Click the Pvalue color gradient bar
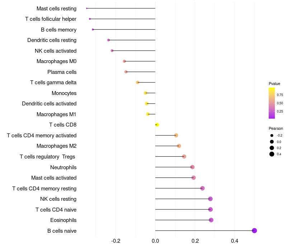This screenshot has width=287, height=251. 272,103
